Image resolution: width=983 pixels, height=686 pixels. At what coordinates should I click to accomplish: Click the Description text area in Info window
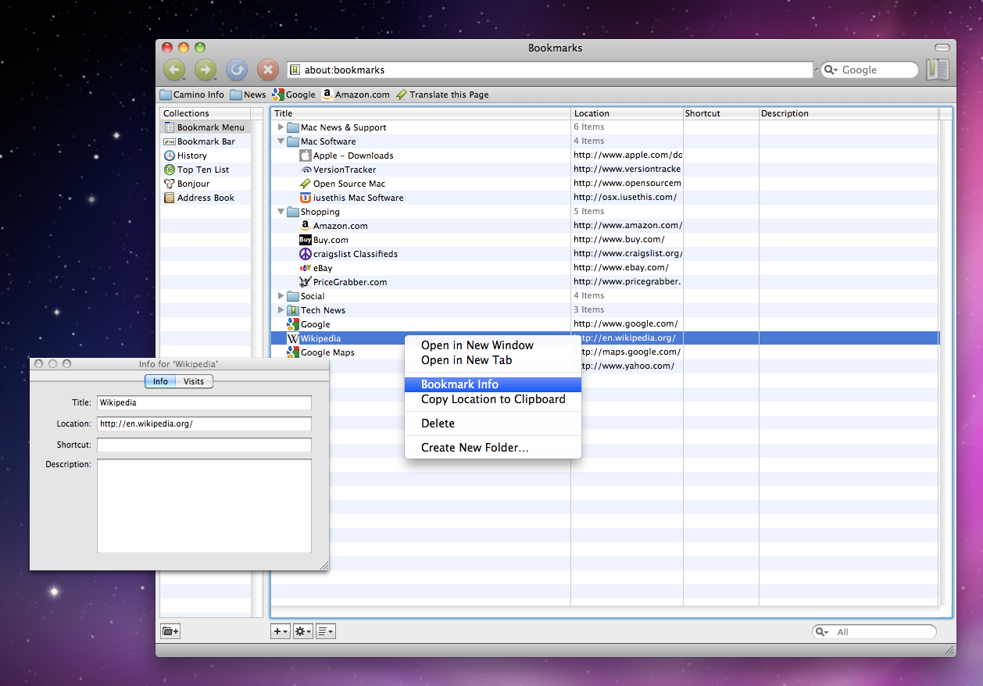click(204, 506)
